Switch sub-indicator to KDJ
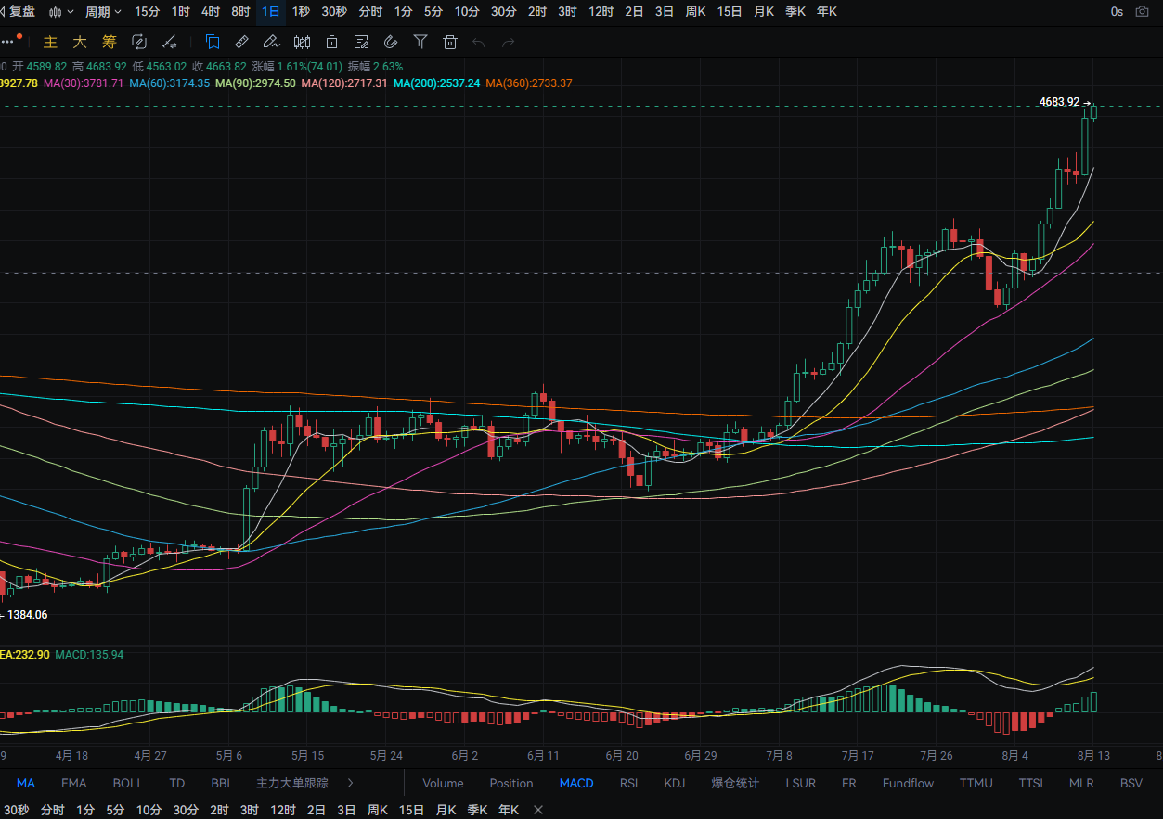Image resolution: width=1163 pixels, height=819 pixels. (x=675, y=783)
